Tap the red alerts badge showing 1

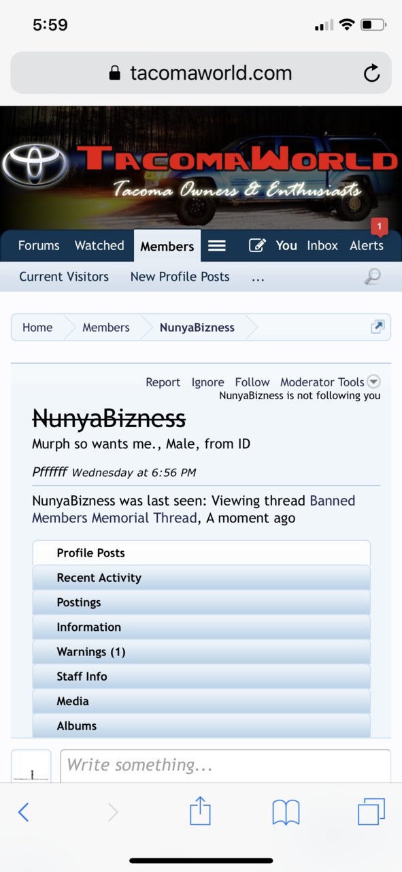380,226
